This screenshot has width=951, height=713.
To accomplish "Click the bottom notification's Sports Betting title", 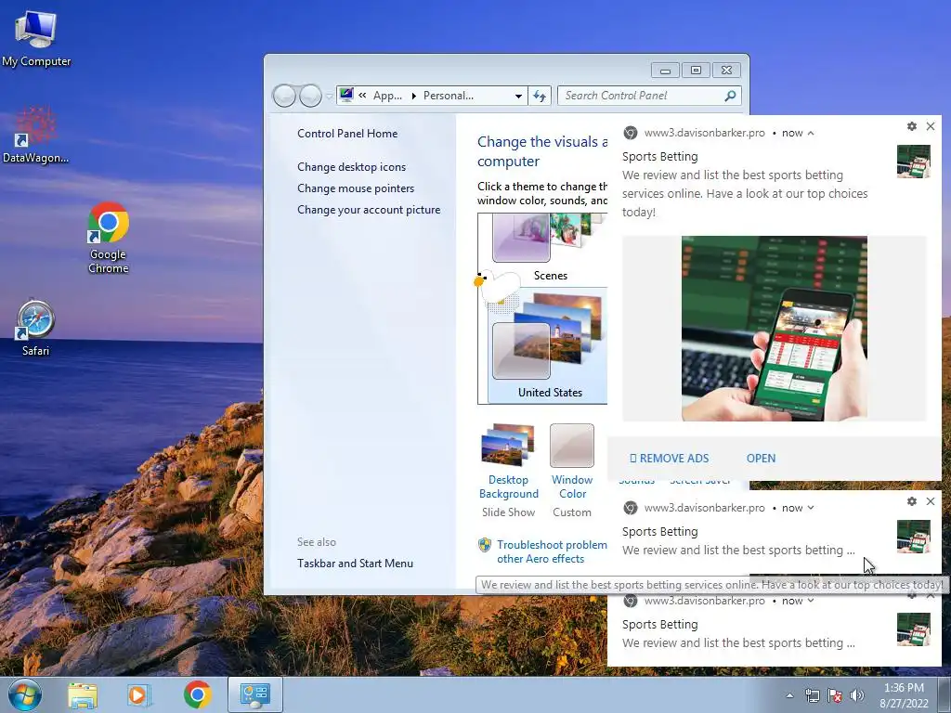I will pyautogui.click(x=660, y=625).
